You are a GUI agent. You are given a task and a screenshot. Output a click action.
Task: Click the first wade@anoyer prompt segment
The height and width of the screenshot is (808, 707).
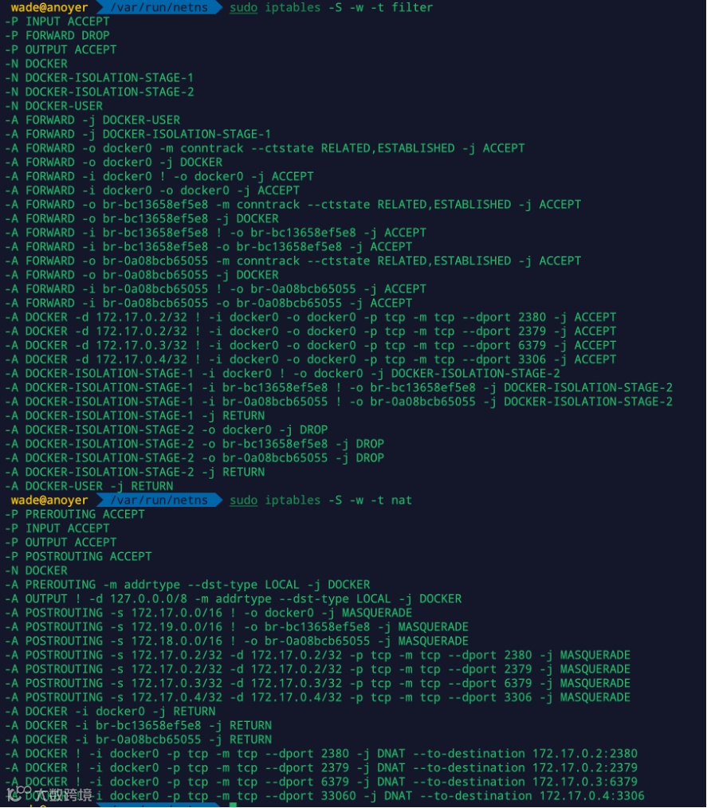pos(49,7)
